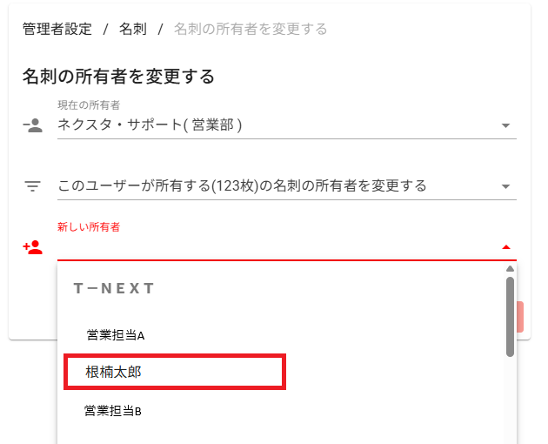The width and height of the screenshot is (548, 444).
Task: Collapse the new owner dropdown arrow
Action: 505,247
